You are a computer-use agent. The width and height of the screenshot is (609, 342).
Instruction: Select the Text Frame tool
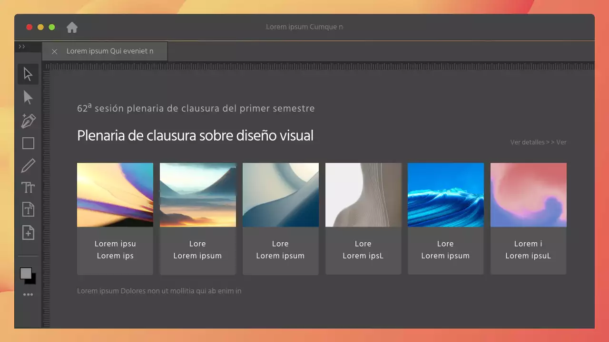28,209
